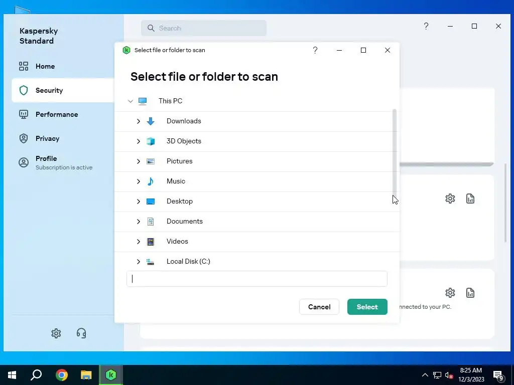Expand the Desktop folder
Screen dimensions: 514x385
click(x=139, y=202)
